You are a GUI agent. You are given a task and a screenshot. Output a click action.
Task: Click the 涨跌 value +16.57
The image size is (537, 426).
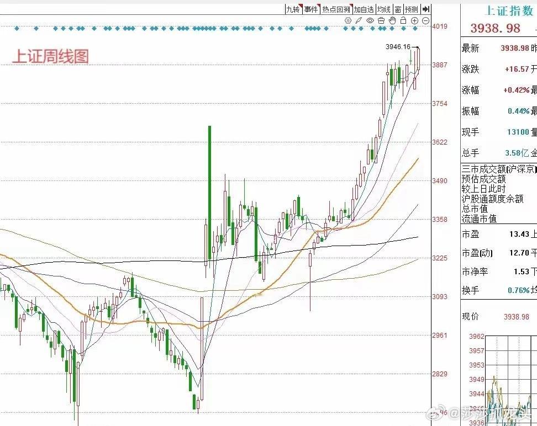pyautogui.click(x=517, y=69)
